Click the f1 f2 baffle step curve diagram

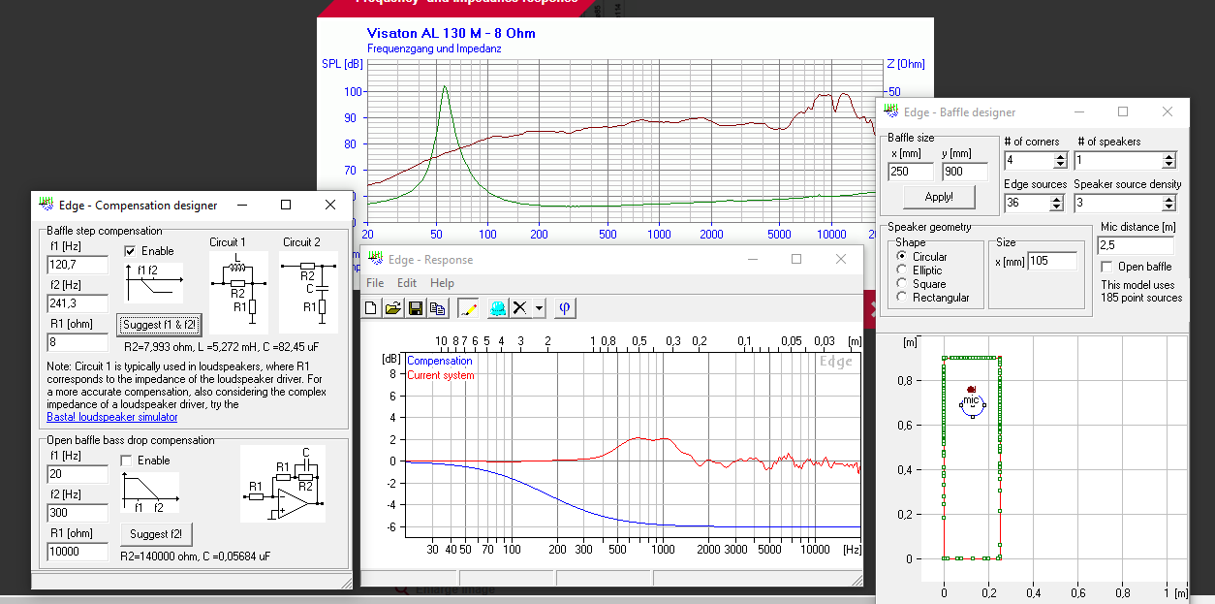pyautogui.click(x=153, y=282)
